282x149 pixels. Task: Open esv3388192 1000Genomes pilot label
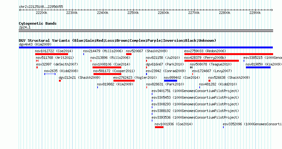(195, 111)
